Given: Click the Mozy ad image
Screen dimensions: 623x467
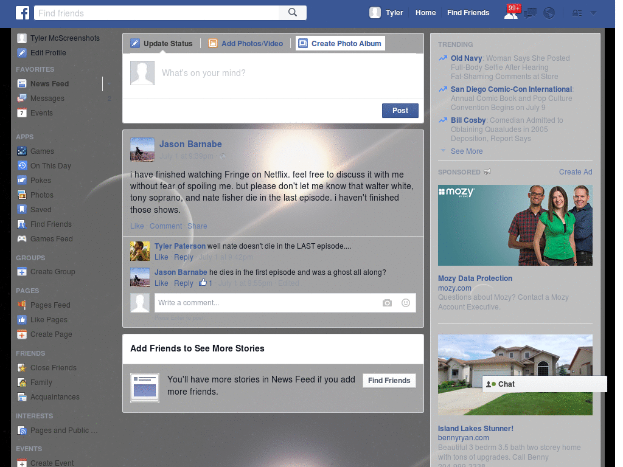Looking at the screenshot, I should pos(515,225).
